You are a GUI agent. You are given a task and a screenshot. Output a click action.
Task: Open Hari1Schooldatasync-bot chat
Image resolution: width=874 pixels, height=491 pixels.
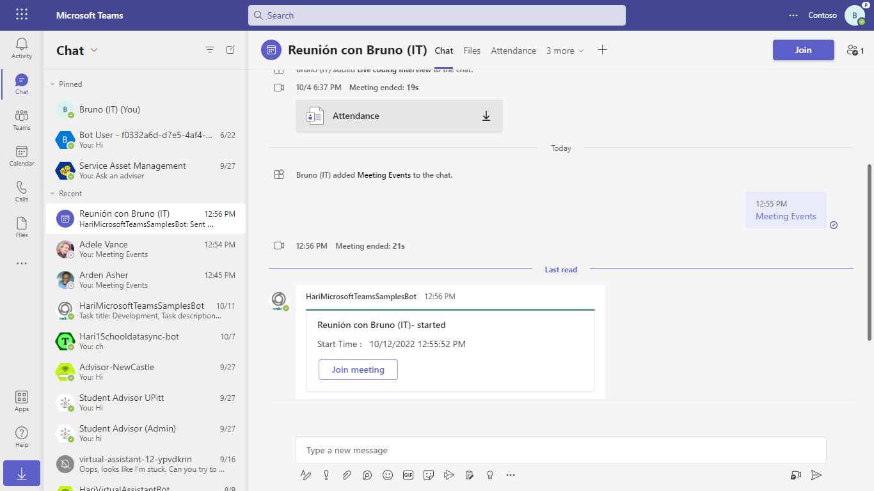coord(146,341)
